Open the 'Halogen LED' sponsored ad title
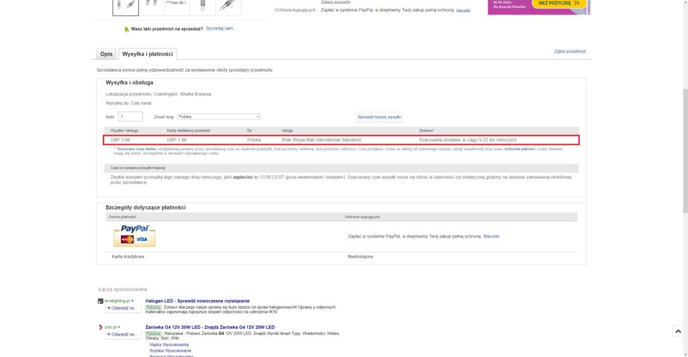This screenshot has width=688, height=357. point(197,300)
